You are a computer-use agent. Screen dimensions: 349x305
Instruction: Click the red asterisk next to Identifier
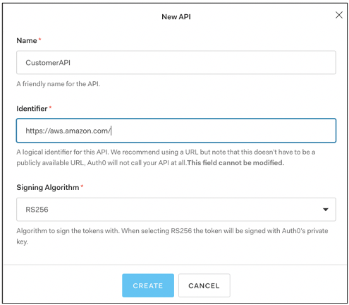click(50, 107)
